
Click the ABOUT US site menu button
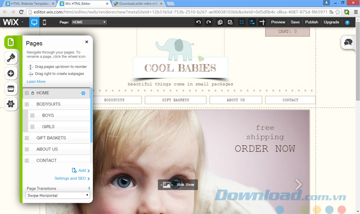point(236,100)
